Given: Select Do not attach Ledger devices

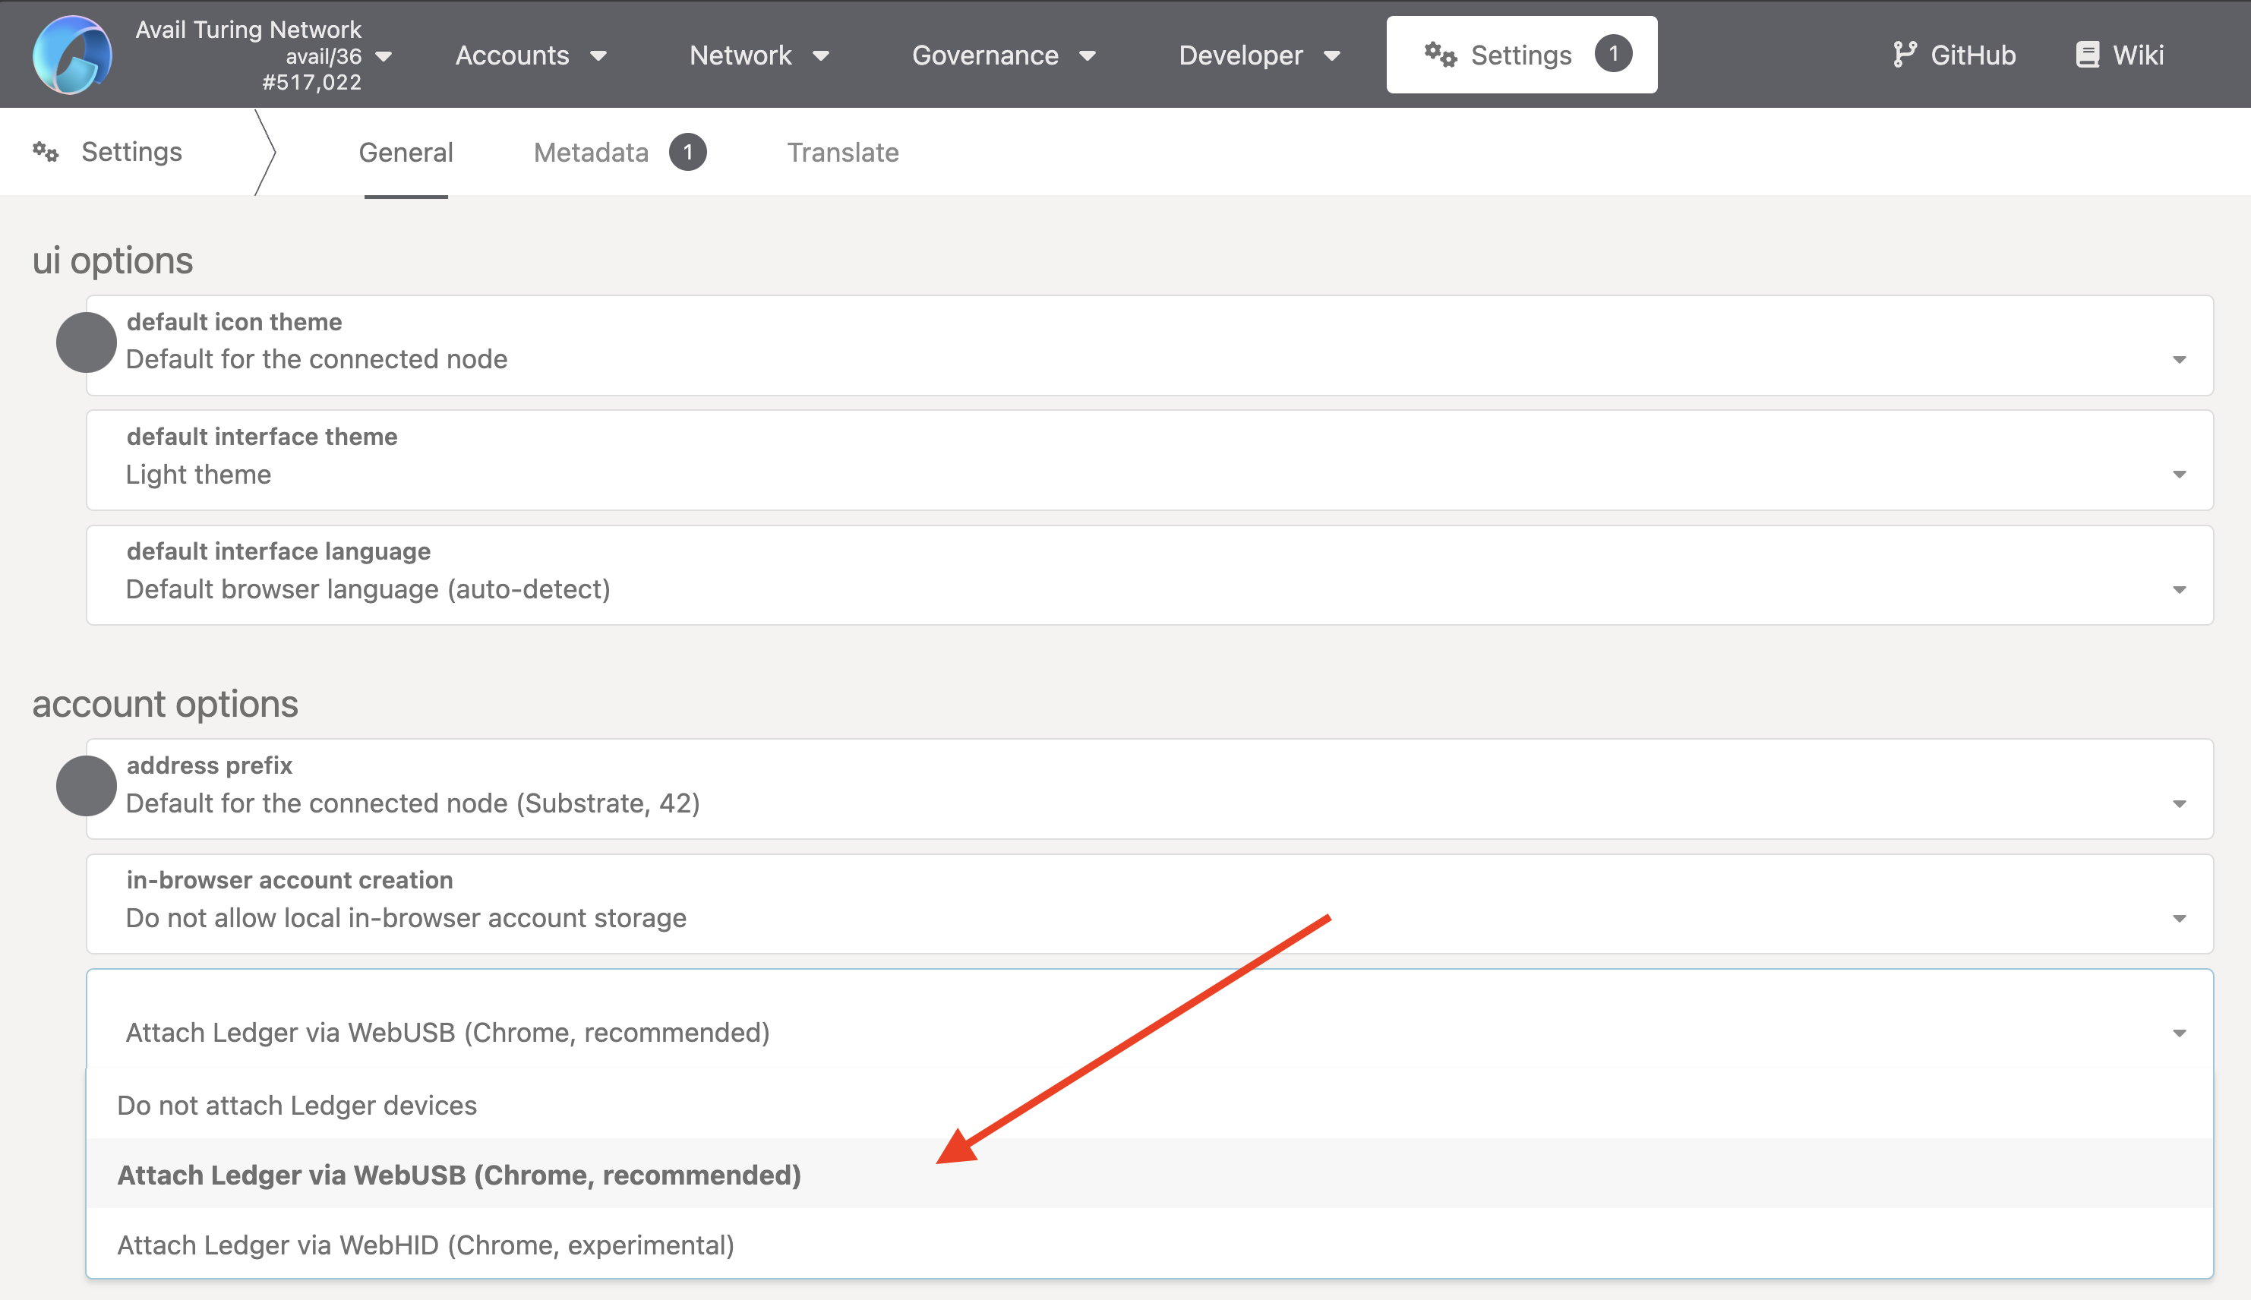Looking at the screenshot, I should click(x=298, y=1106).
